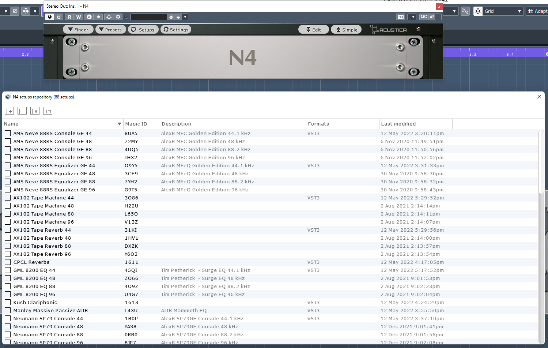This screenshot has width=548, height=348.
Task: Open the N4 Settings menu
Action: [176, 30]
